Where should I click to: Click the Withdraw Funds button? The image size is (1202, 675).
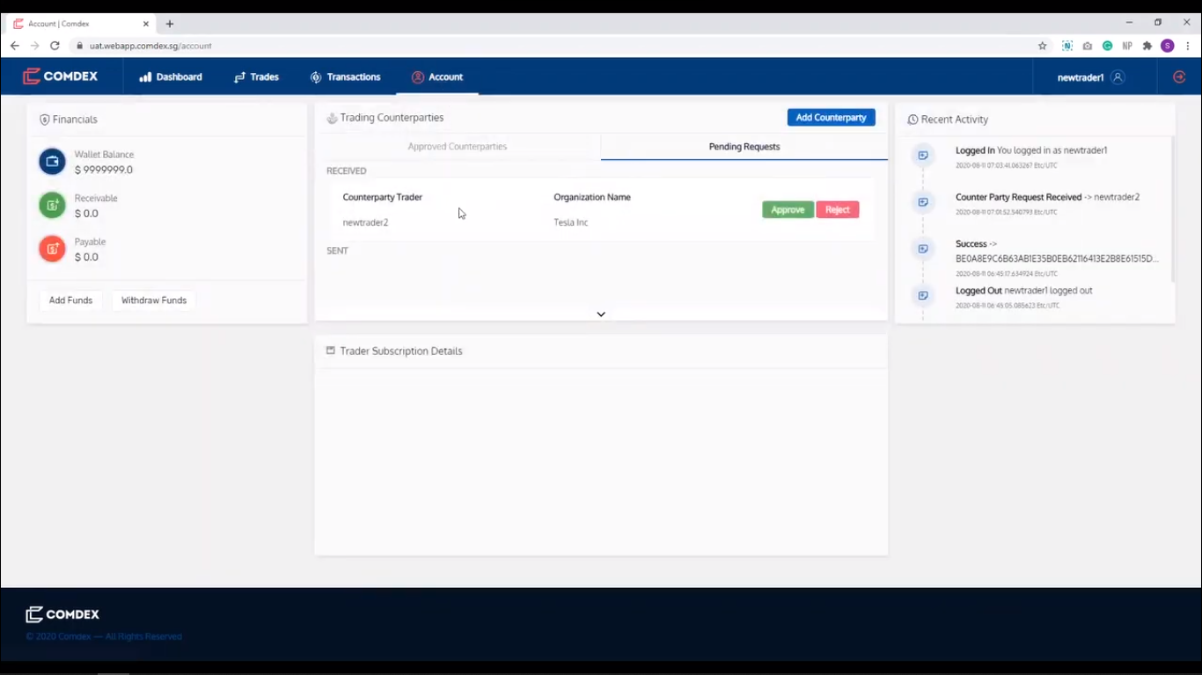tap(154, 301)
